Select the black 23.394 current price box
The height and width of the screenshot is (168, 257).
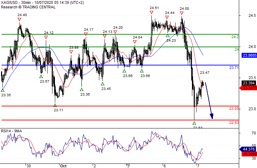[249, 83]
